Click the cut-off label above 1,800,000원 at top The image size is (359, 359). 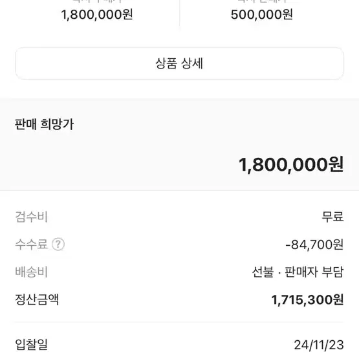(x=97, y=1)
